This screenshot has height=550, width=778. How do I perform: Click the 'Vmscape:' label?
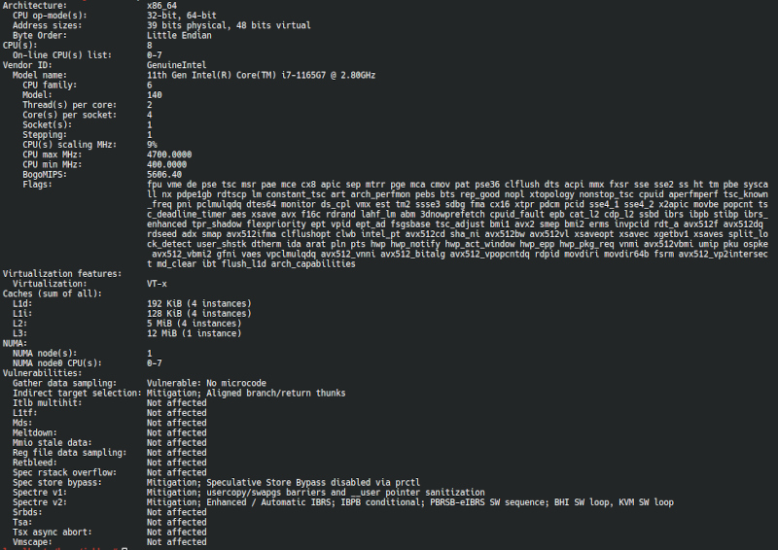click(33, 542)
